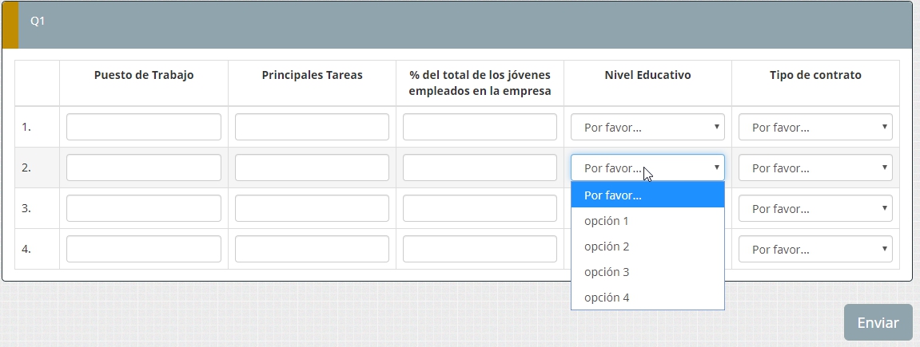Open row 1 Tipo de contrato dropdown
Screen dimensions: 920x347
815,127
